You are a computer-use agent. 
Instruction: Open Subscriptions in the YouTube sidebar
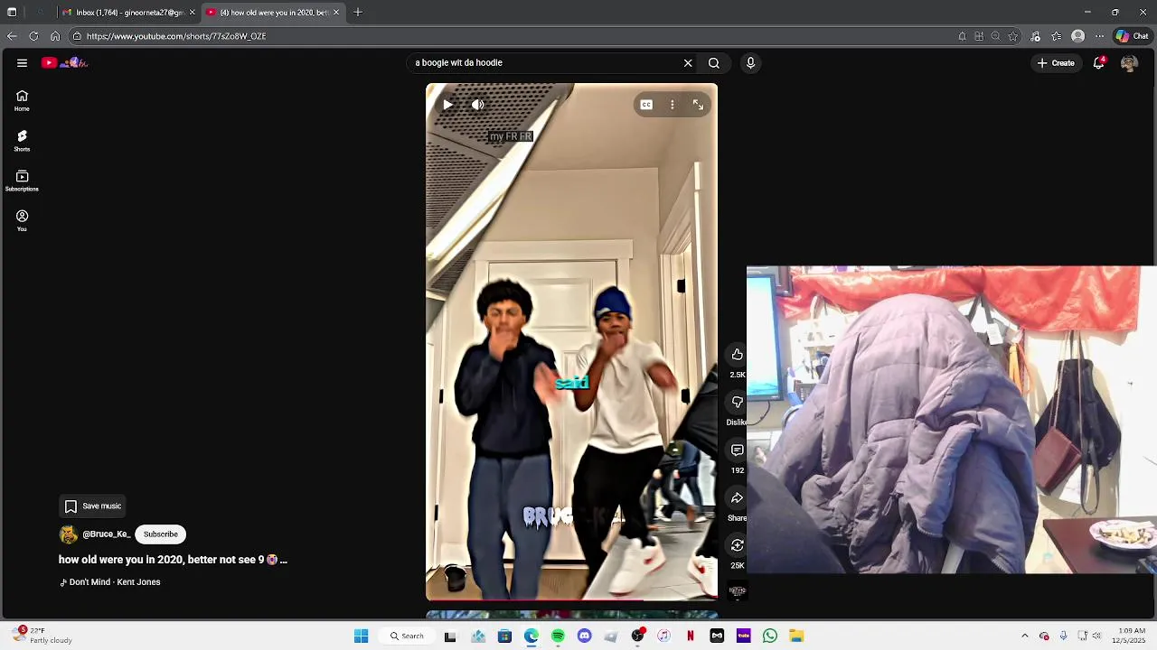pos(22,181)
